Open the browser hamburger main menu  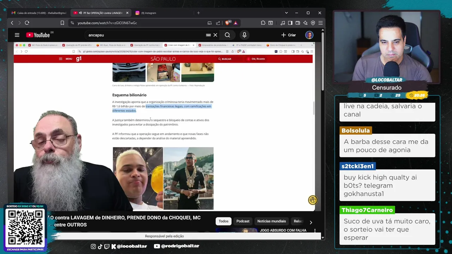320,23
